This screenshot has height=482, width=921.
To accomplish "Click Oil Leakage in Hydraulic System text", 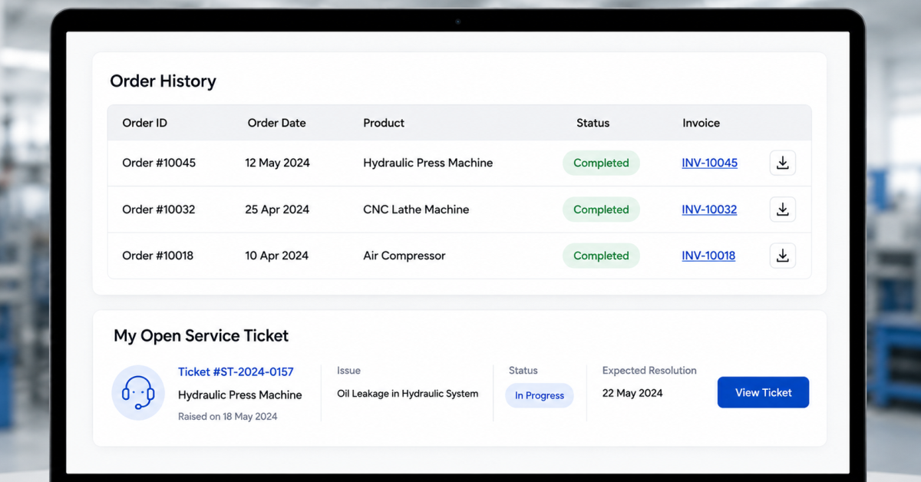I will click(x=408, y=394).
